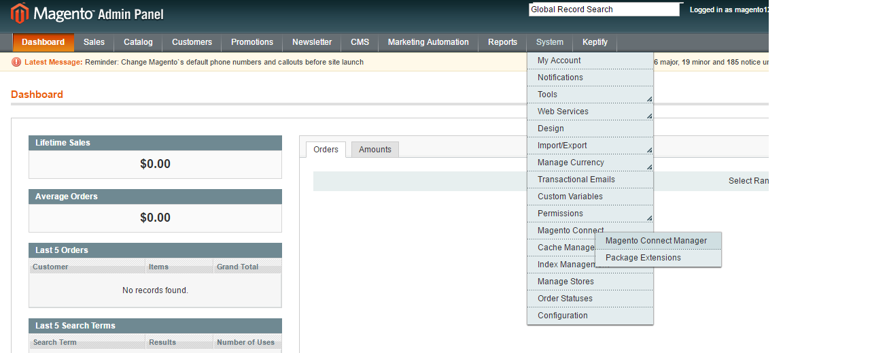Open the Keptify menu
Screen dimensions: 887x353
pyautogui.click(x=595, y=42)
